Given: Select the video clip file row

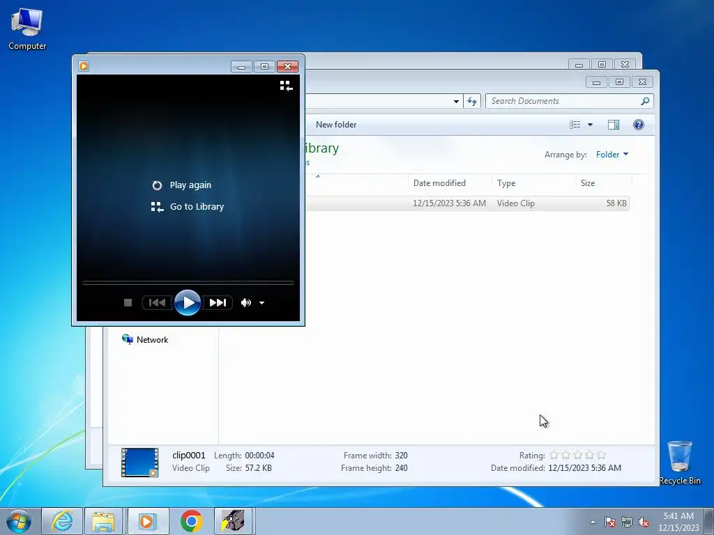Looking at the screenshot, I should [467, 203].
